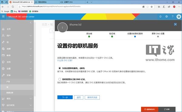Click the 需要帮助吗? help button
This screenshot has width=182, height=112.
(150, 109)
